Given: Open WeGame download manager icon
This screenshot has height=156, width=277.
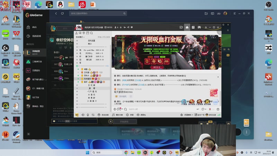Looking at the screenshot, I should pos(219,14).
